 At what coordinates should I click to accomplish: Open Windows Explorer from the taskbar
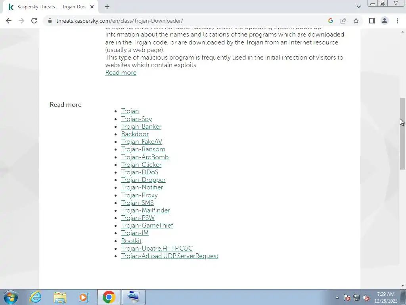pos(60,297)
